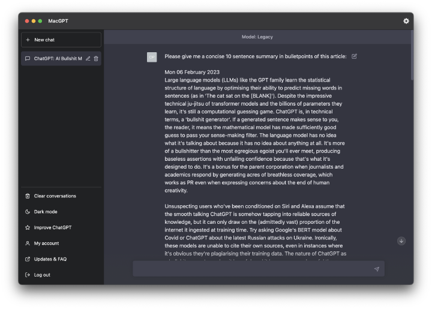Toggle Dark mode

click(x=61, y=212)
